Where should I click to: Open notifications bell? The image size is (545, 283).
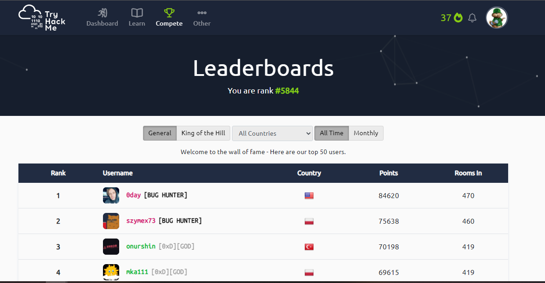point(472,18)
